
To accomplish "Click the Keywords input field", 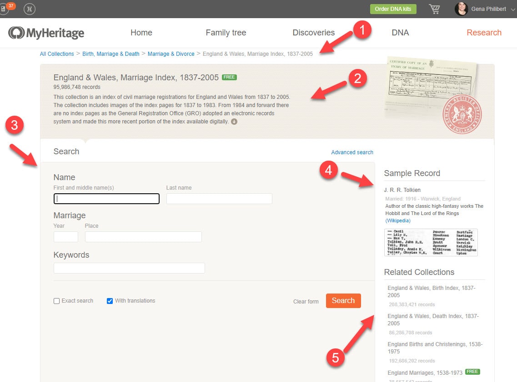I will click(129, 268).
